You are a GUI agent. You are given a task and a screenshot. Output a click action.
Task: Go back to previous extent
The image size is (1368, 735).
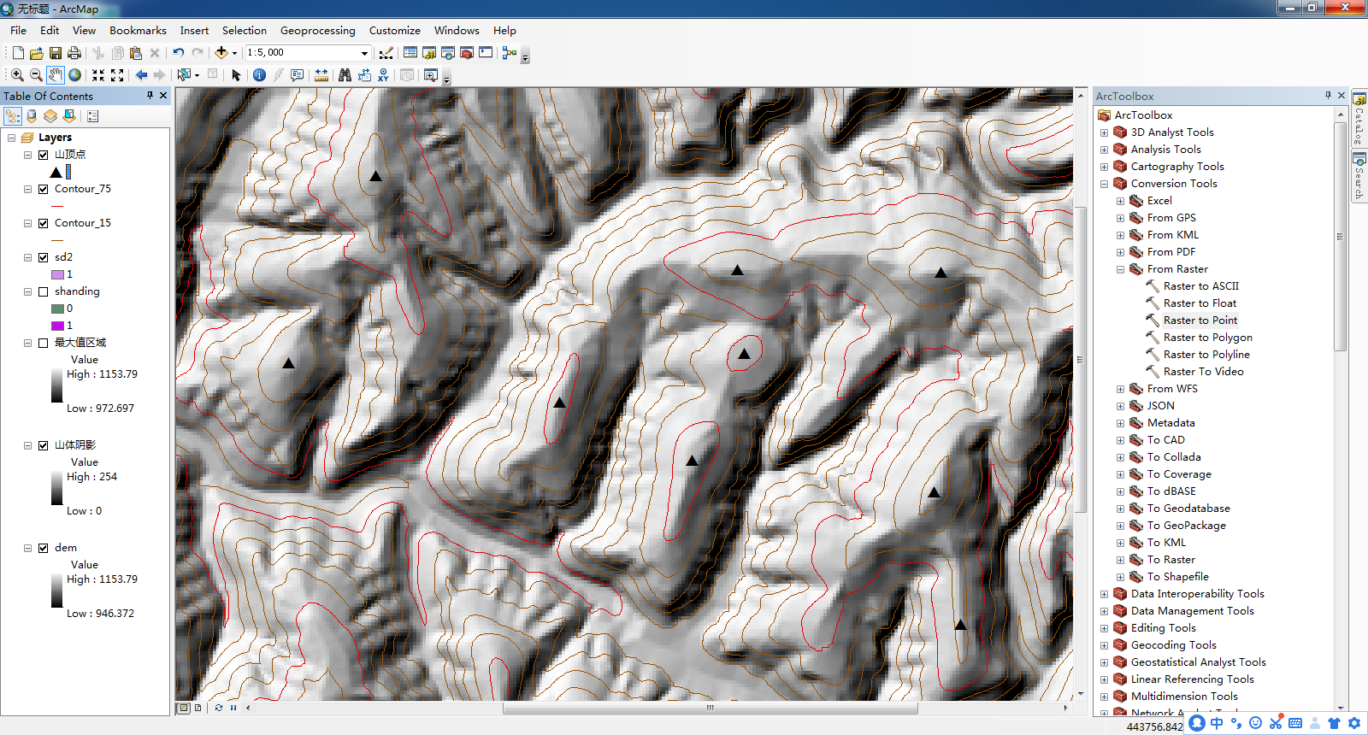pos(141,75)
